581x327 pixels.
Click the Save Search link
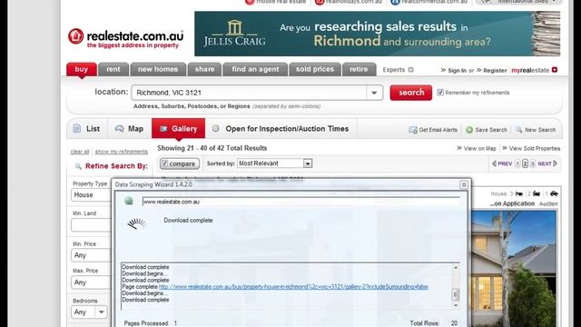point(491,130)
